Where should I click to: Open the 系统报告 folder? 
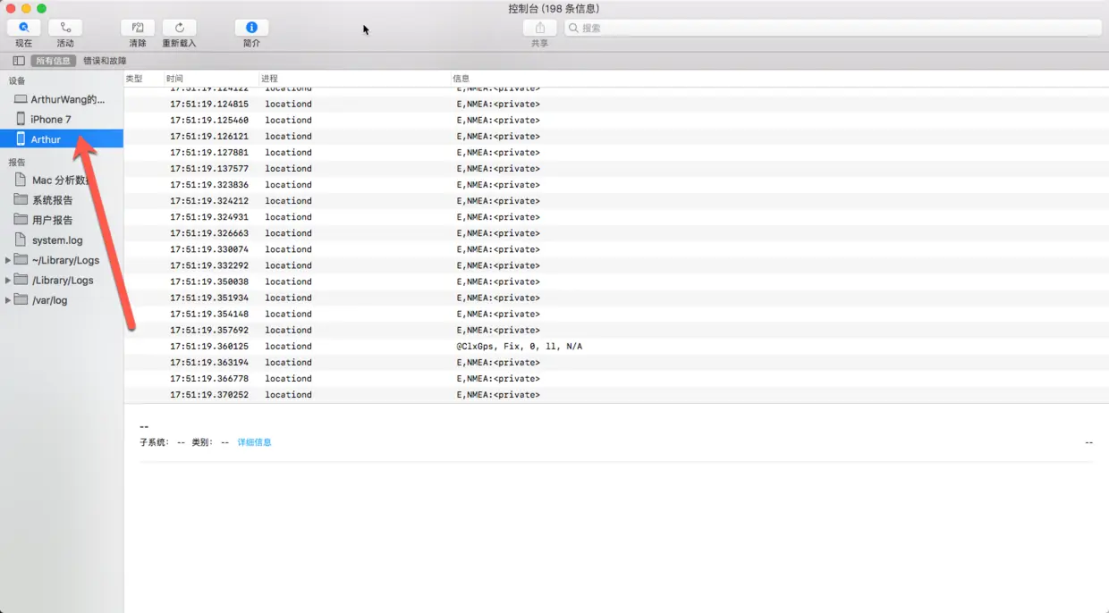pyautogui.click(x=62, y=199)
